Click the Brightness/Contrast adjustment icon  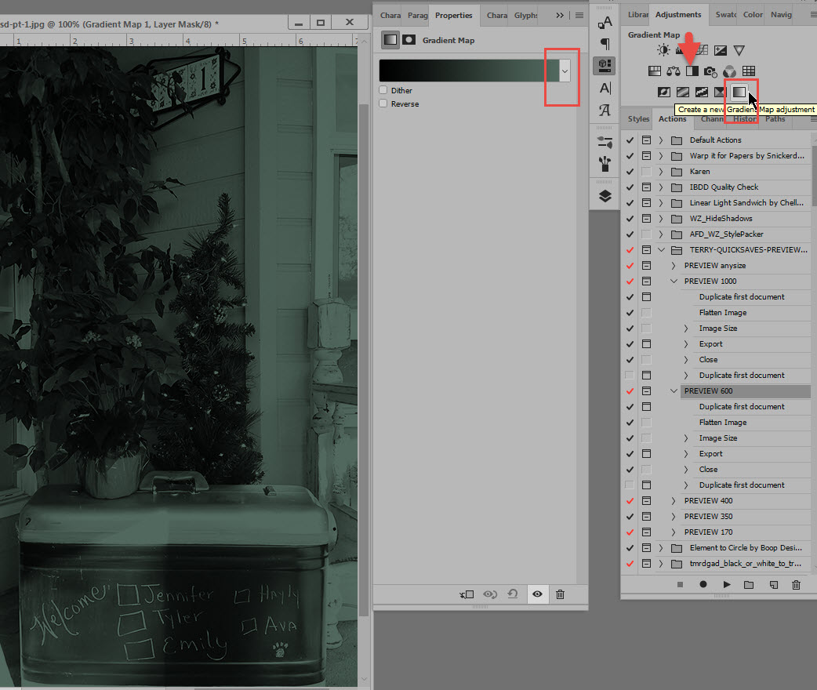[x=663, y=50]
